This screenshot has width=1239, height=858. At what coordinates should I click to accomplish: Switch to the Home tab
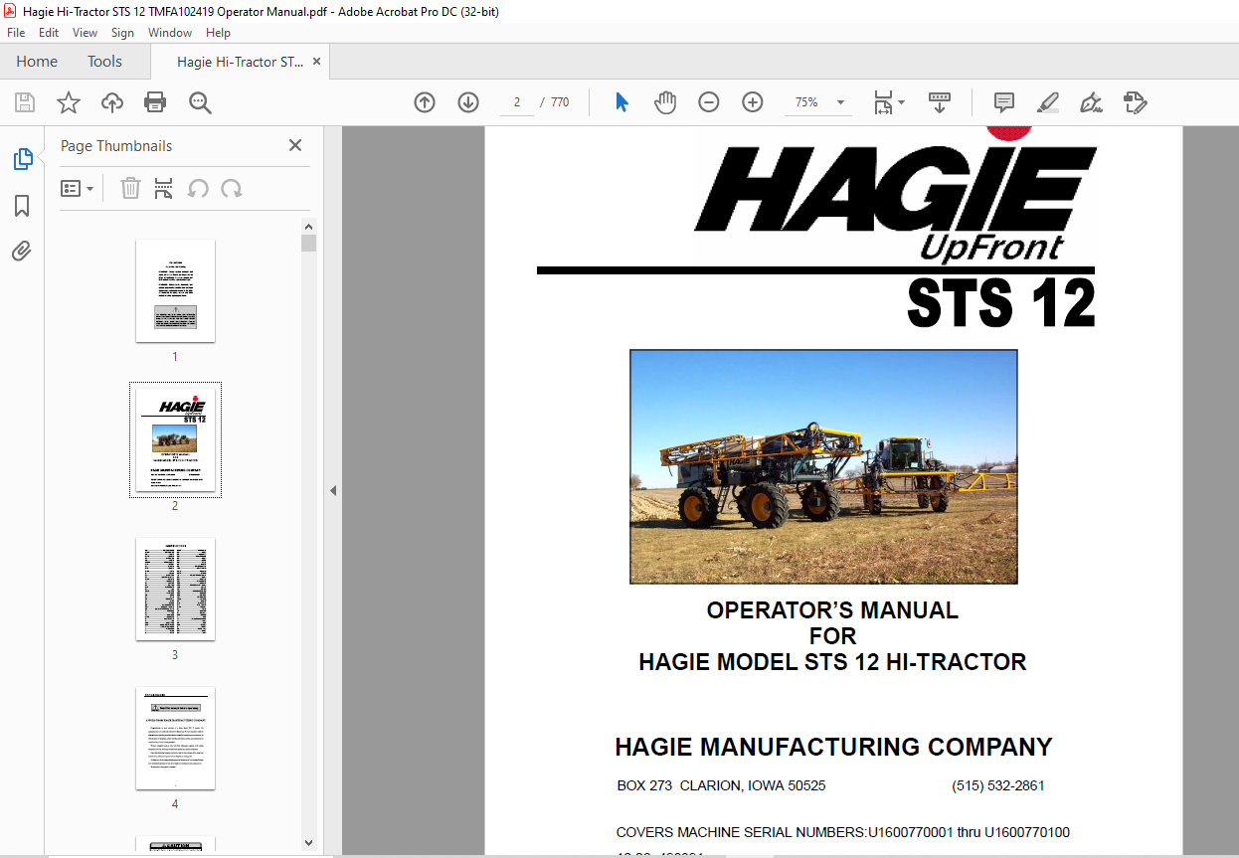pyautogui.click(x=37, y=62)
